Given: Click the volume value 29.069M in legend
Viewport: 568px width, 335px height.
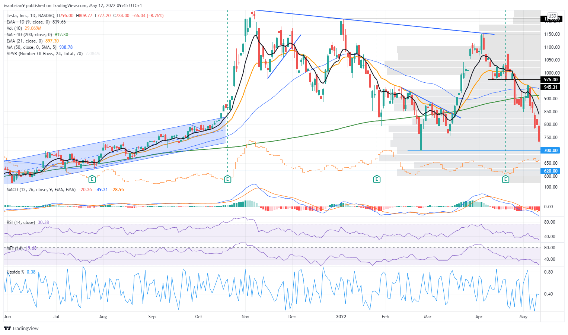Looking at the screenshot, I should coord(33,28).
